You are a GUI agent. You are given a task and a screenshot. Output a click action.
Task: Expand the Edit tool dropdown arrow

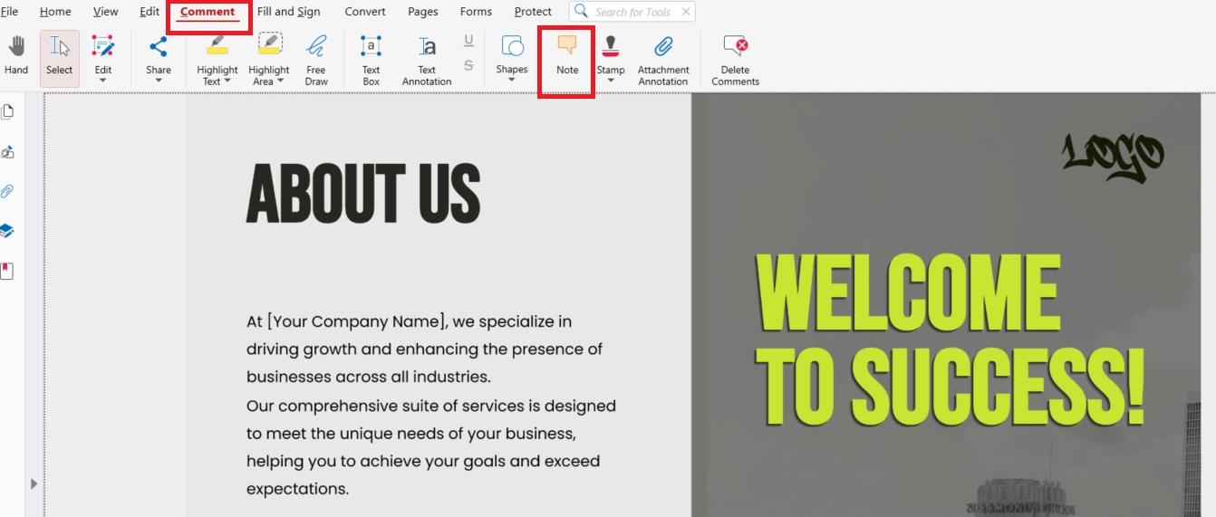click(x=103, y=81)
